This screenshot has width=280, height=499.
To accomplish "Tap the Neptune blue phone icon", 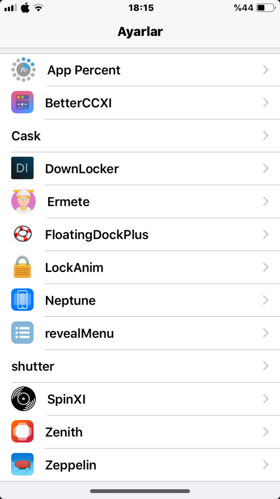I will 22,300.
